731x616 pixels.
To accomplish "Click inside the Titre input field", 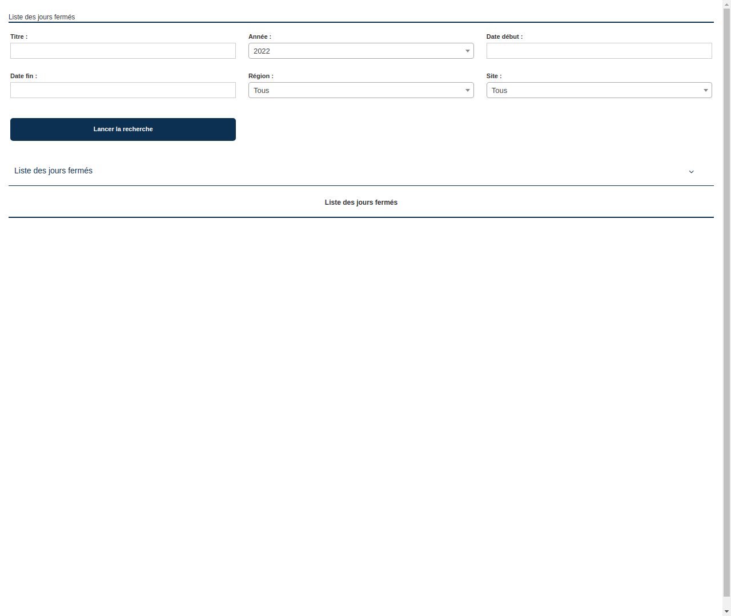I will pyautogui.click(x=123, y=51).
